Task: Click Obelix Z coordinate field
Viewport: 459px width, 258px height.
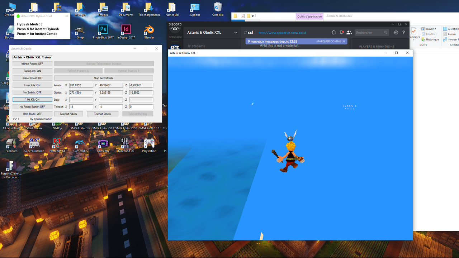Action: click(x=141, y=92)
